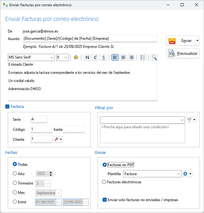Open the font color palette icon
Viewport: 204px width, 213px height.
click(x=76, y=58)
